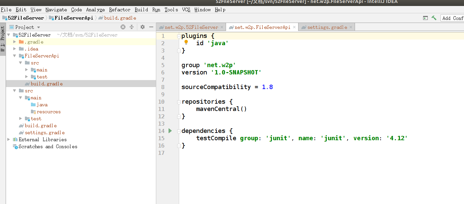
Task: Open the Project panel settings gear
Action: (143, 27)
